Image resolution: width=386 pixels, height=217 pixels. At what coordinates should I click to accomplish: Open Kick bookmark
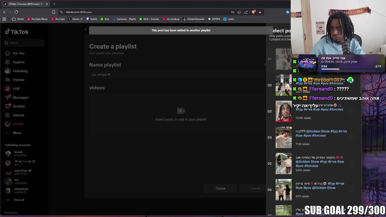tap(105, 19)
